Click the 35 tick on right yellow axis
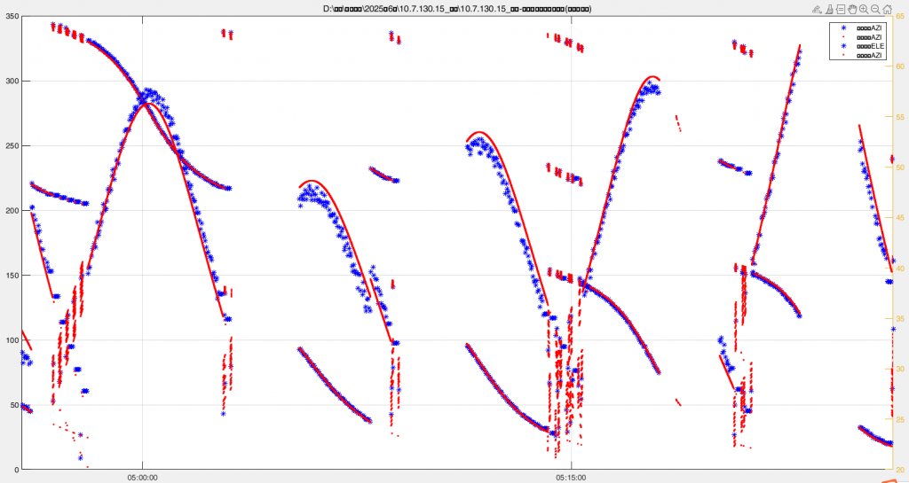 tap(900, 319)
